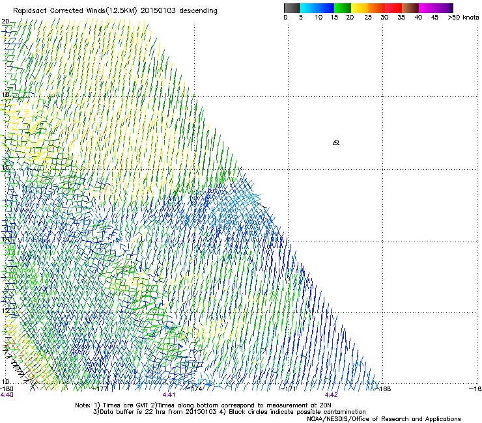
Task: Click the green 15–20 knot legend segment
Action: (343, 8)
